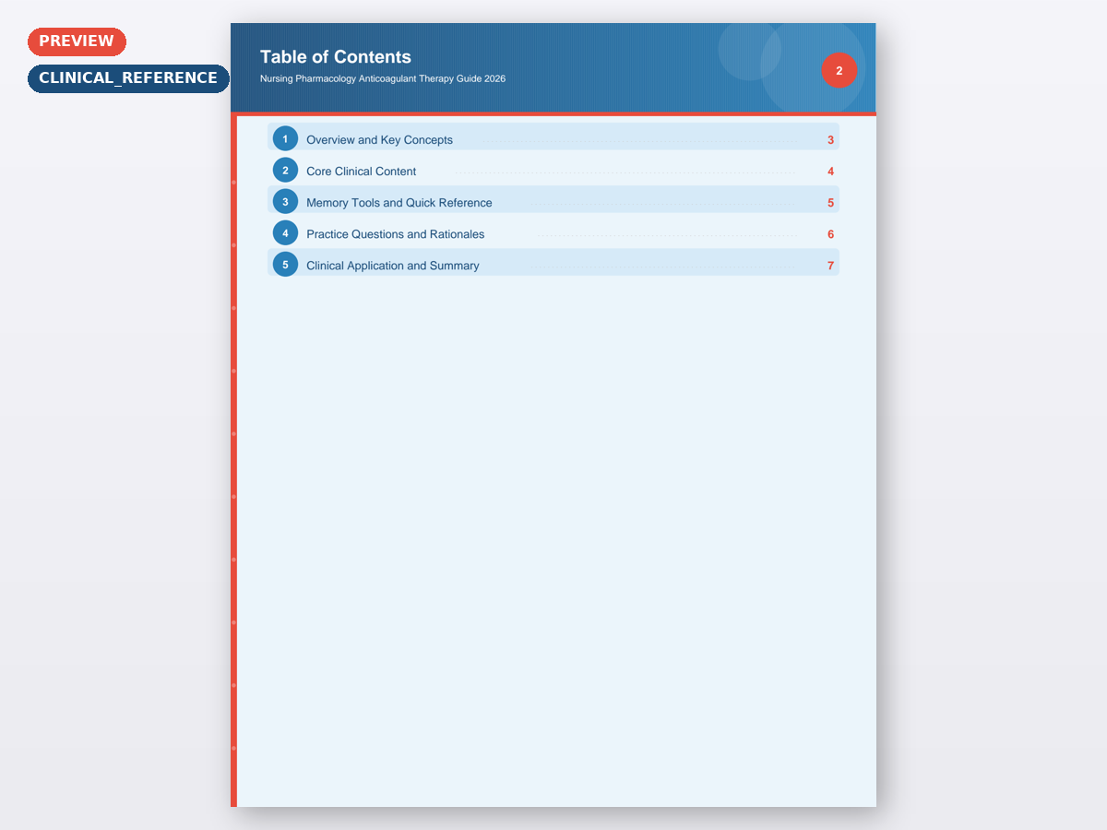Click the blue number 4 circle icon
Screen dimensions: 1107x830
(285, 233)
